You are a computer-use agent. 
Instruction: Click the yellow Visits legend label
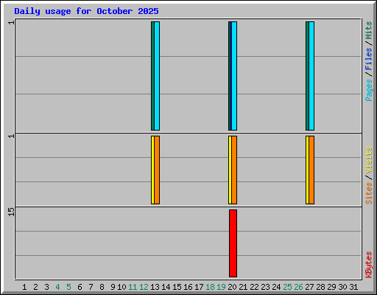pyautogui.click(x=368, y=161)
